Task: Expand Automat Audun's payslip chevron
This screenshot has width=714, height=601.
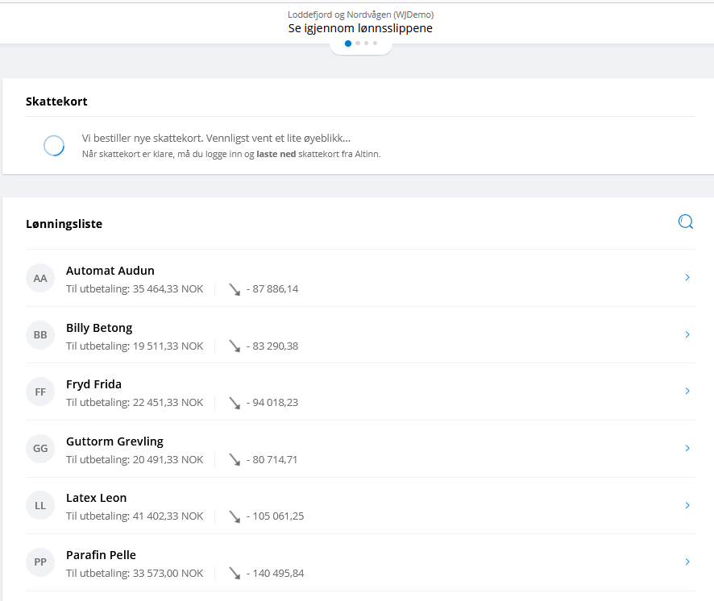Action: pyautogui.click(x=687, y=277)
